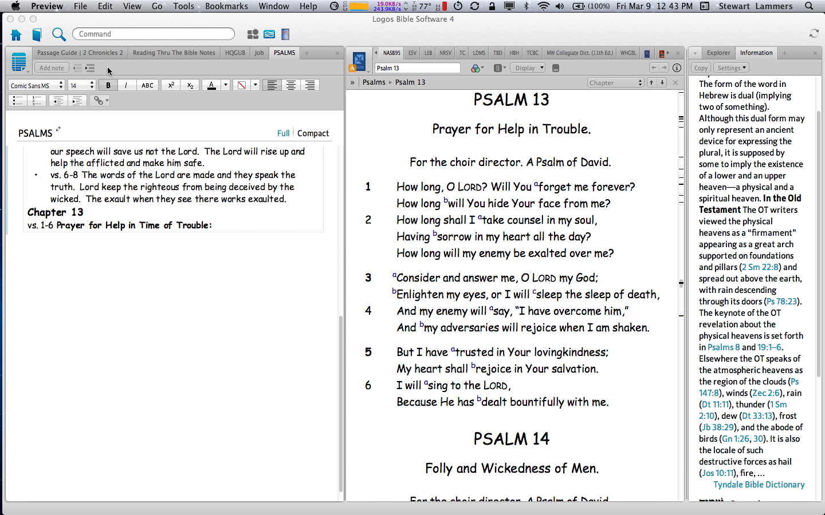Open highlight color dropdown arrow
825x515 pixels.
click(x=256, y=85)
